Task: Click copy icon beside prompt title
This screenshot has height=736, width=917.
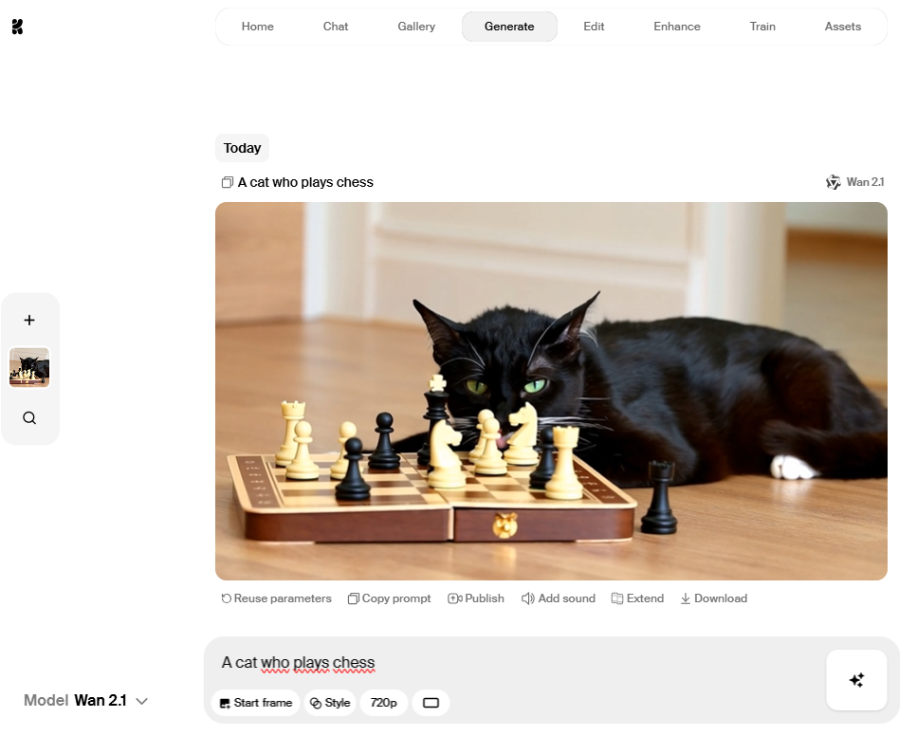Action: 227,182
